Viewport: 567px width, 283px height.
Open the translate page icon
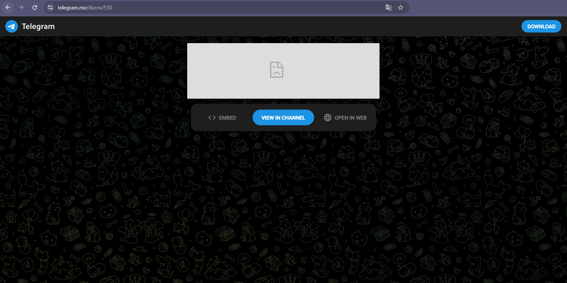[x=389, y=8]
